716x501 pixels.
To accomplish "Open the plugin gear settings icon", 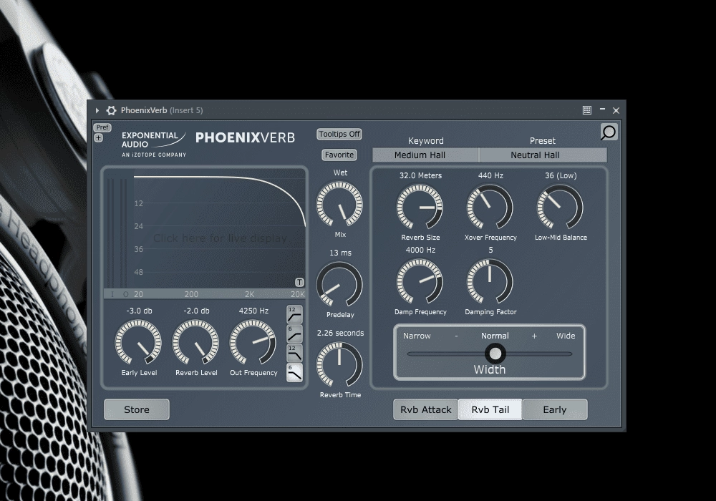I will [x=111, y=110].
